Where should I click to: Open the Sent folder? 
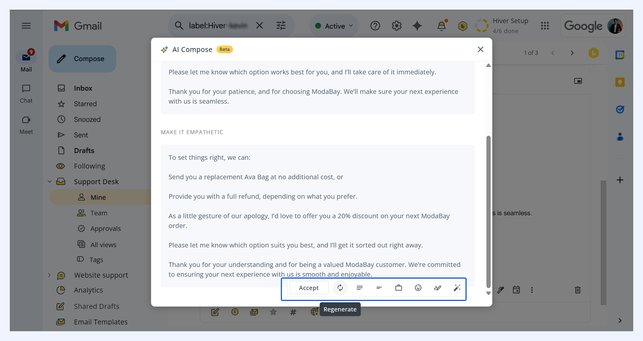(81, 135)
